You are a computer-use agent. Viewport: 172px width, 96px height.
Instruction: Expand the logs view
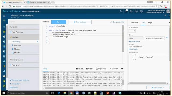pyautogui.click(x=114, y=69)
